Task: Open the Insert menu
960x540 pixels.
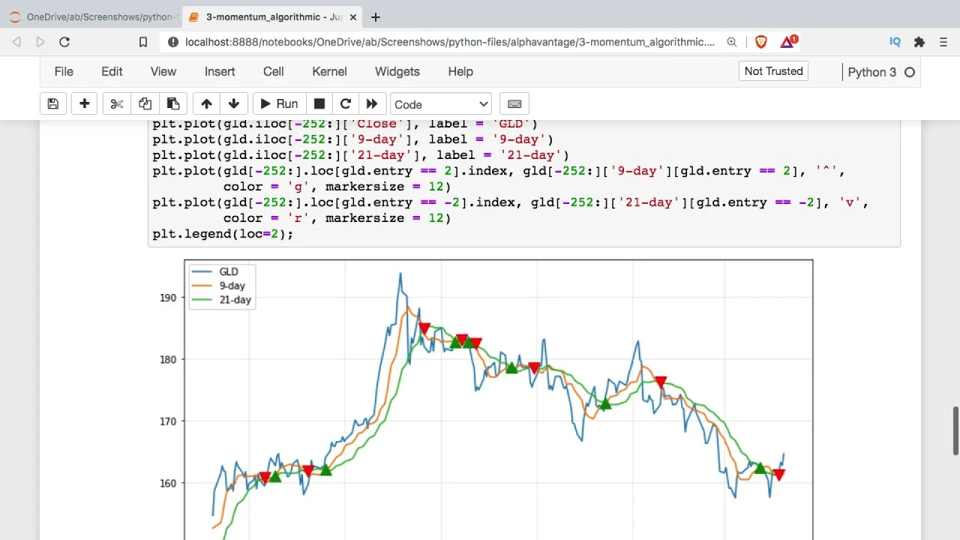Action: [x=220, y=71]
